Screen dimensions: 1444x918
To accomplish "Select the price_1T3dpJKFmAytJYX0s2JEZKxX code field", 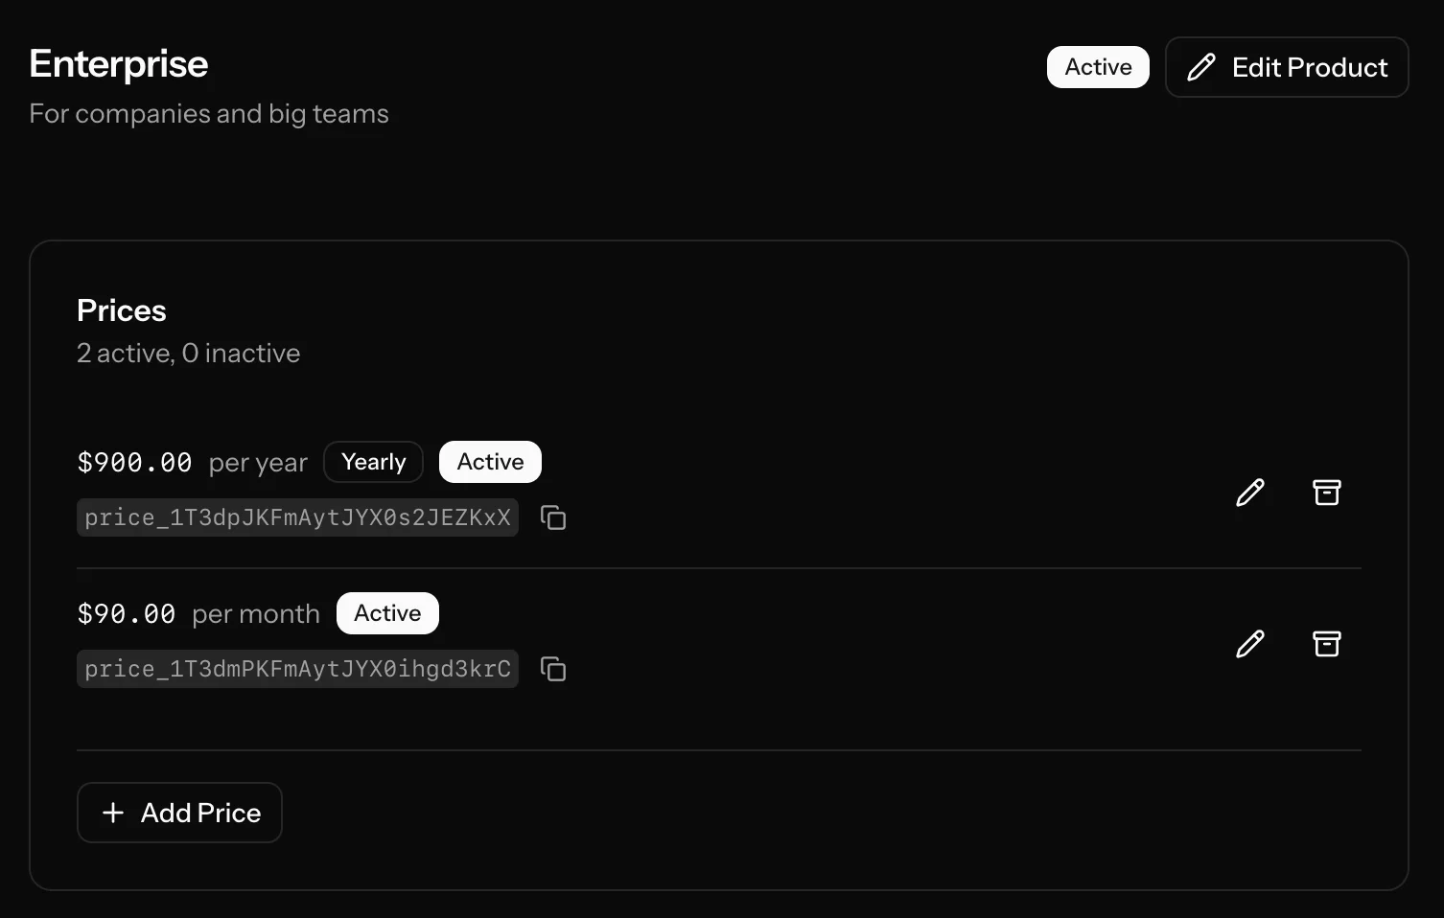I will (297, 516).
